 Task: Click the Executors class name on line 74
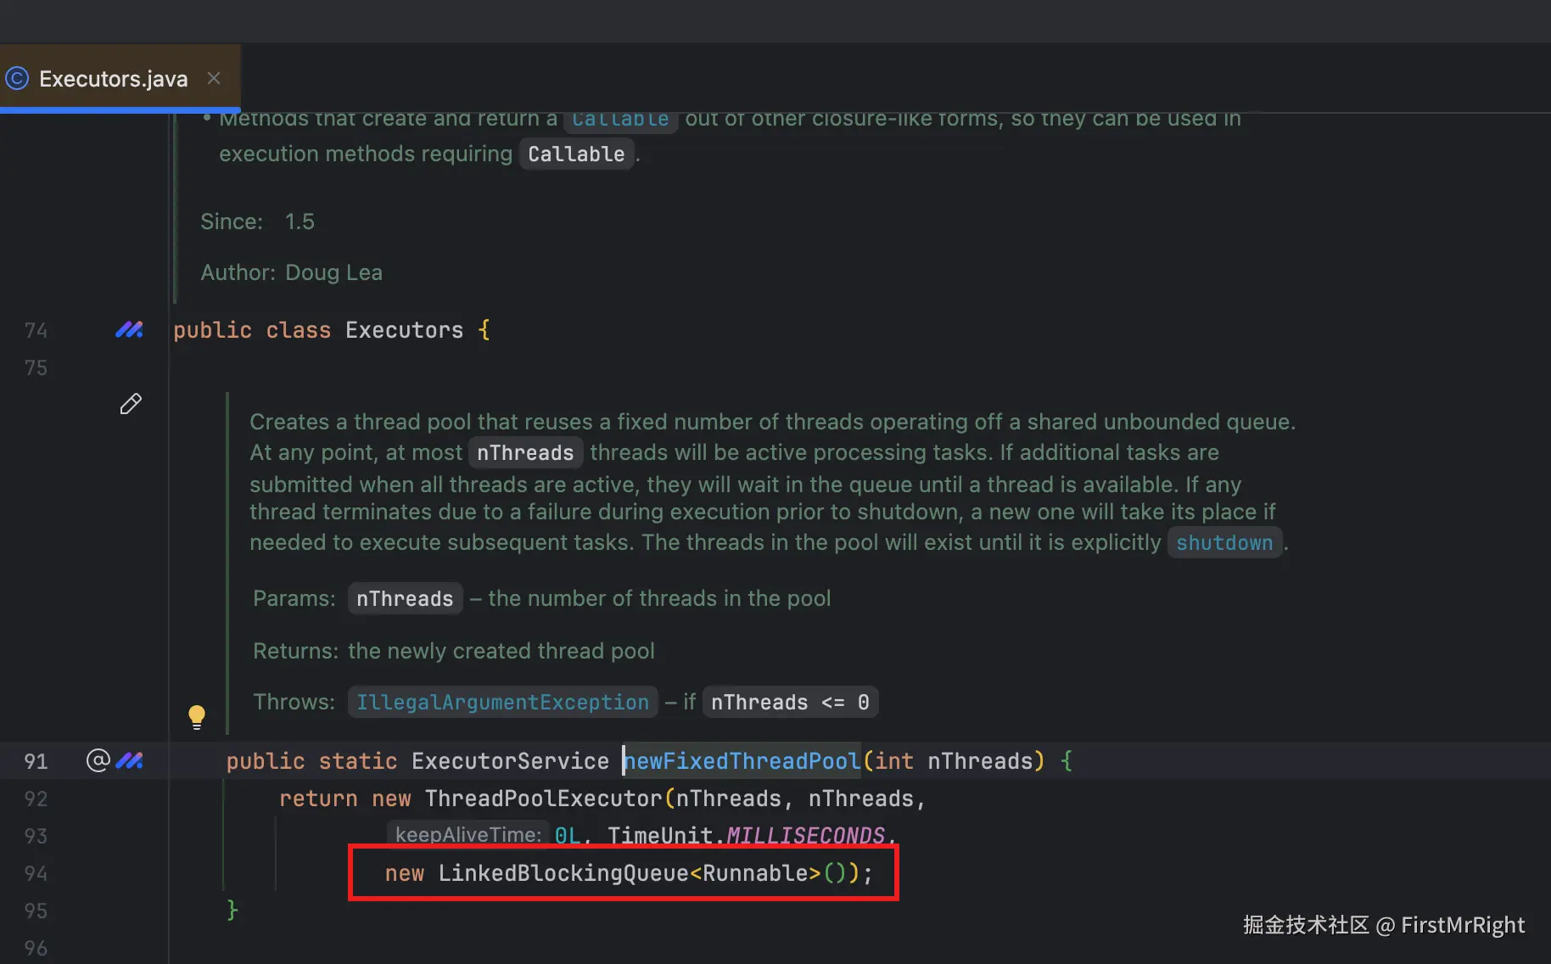(404, 330)
